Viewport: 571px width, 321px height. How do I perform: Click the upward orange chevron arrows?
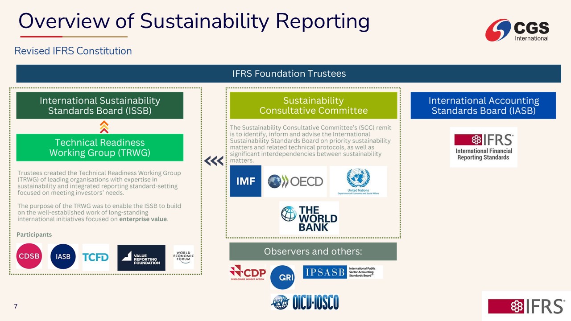[104, 127]
